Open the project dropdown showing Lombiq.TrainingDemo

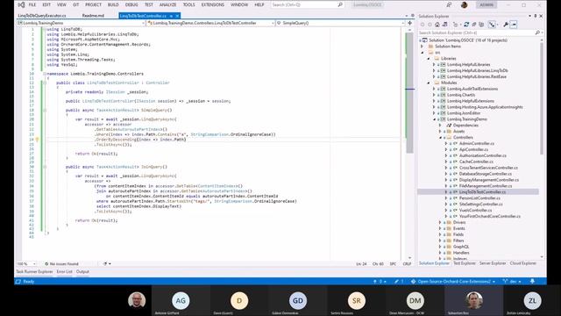coord(81,23)
